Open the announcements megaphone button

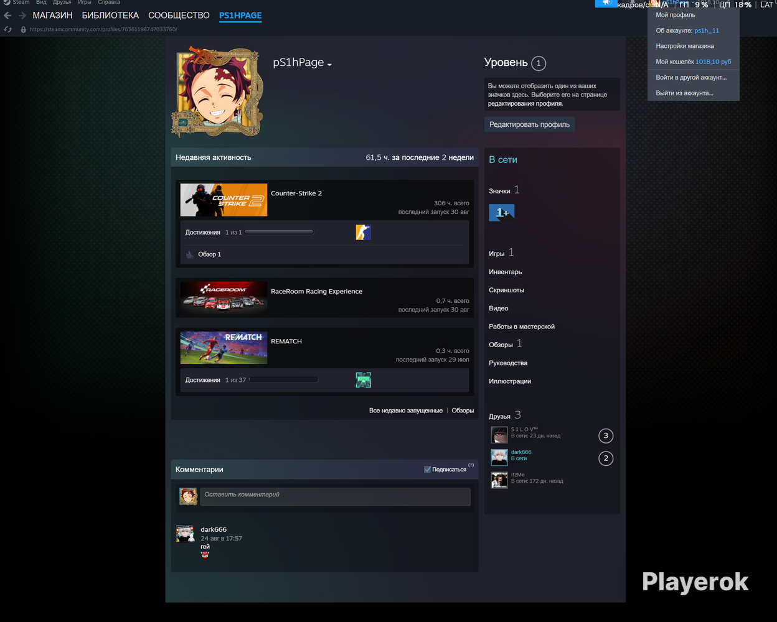coord(606,3)
